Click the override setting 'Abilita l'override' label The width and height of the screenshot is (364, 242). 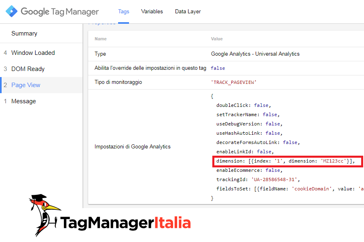150,68
